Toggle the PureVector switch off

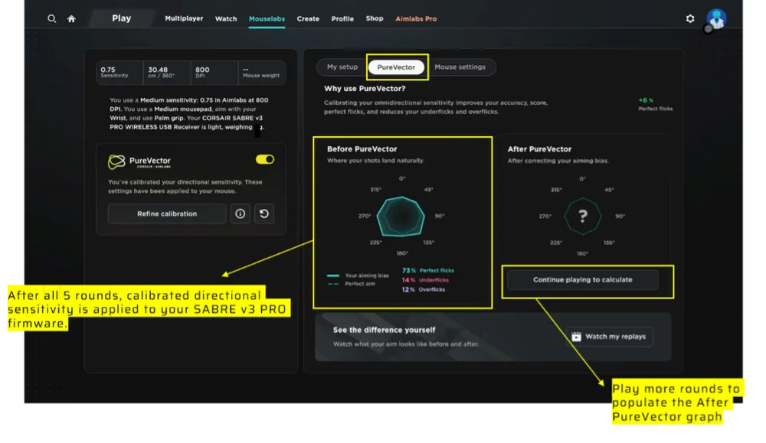265,160
